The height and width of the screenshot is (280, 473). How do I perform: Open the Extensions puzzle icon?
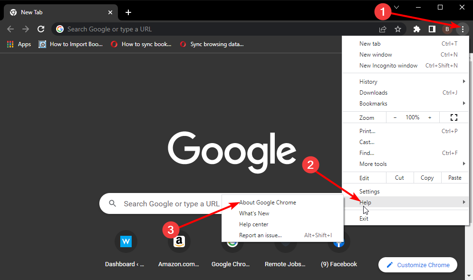pos(416,29)
